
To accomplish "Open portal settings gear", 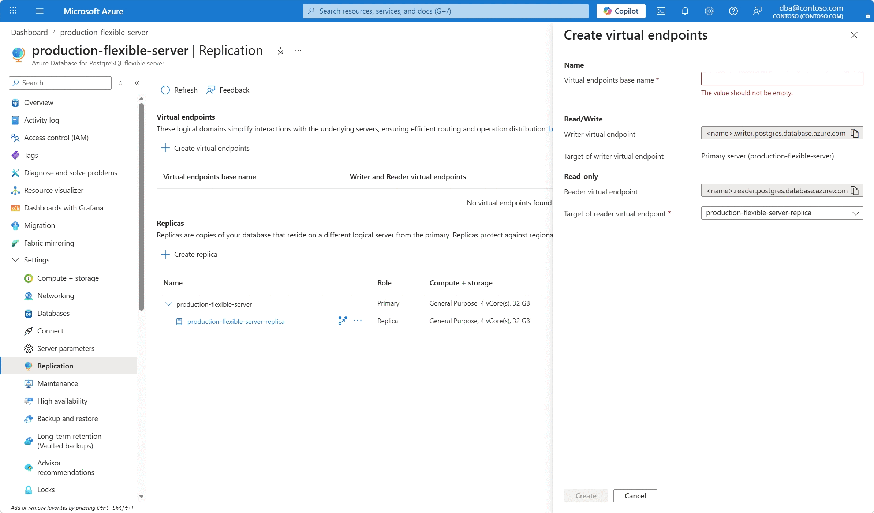I will coord(709,11).
